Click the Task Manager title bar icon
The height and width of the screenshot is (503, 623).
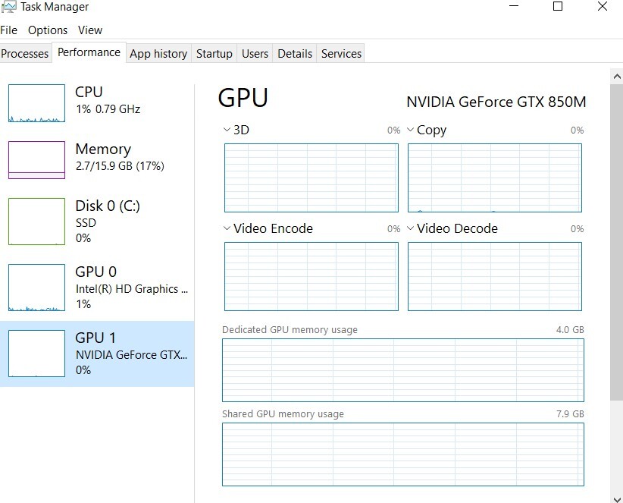tap(9, 6)
